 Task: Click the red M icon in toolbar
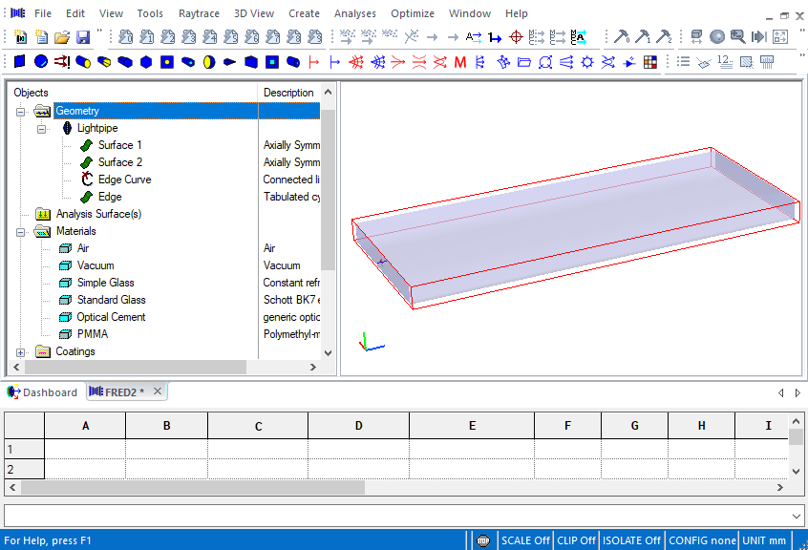tap(460, 62)
